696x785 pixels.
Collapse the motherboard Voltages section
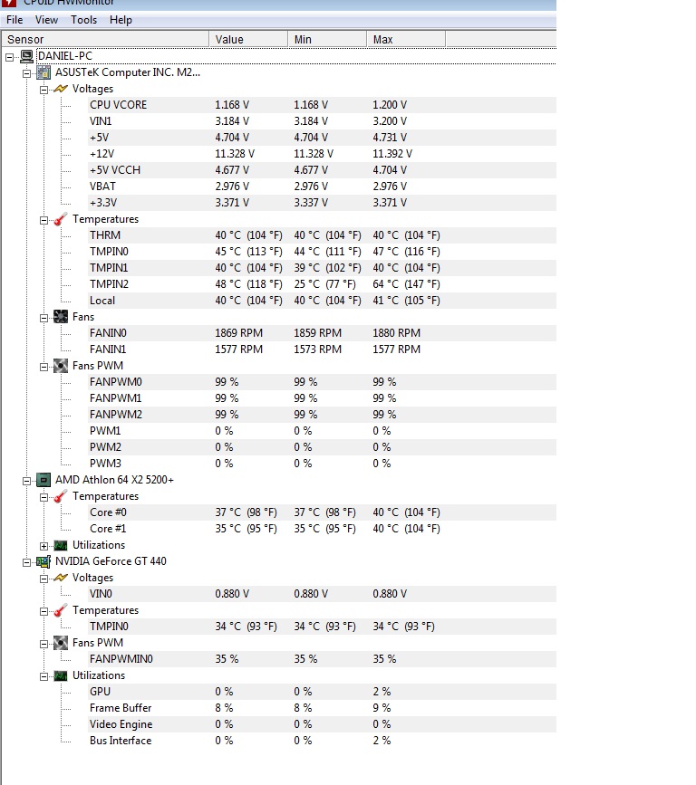click(x=43, y=89)
